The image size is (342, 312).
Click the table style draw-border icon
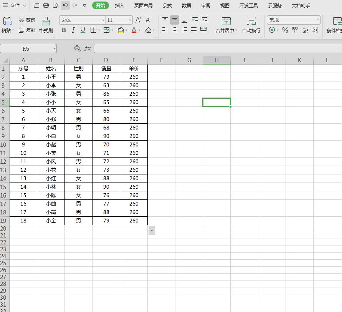[x=106, y=30]
